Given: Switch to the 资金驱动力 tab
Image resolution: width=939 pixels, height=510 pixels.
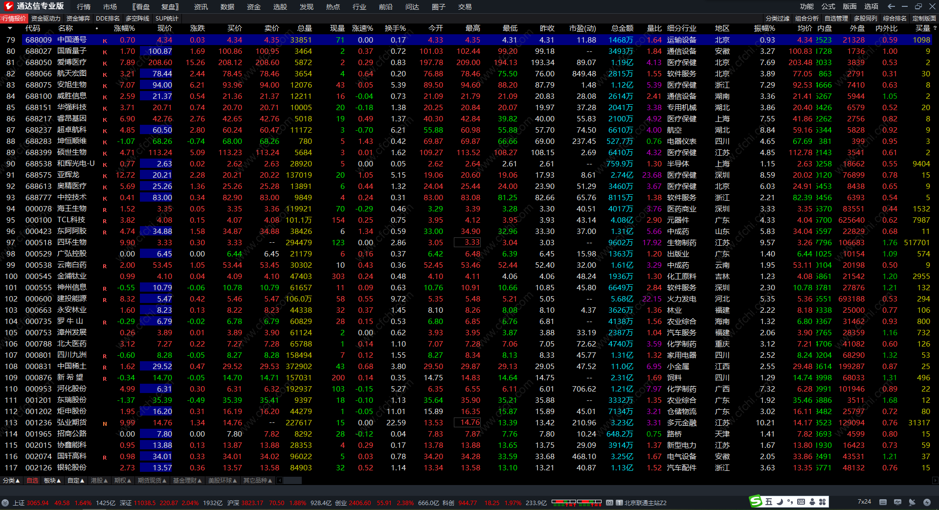Looking at the screenshot, I should (x=46, y=19).
